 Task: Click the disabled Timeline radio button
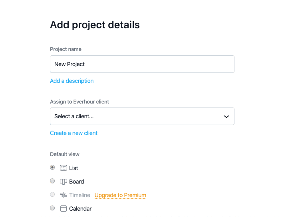pyautogui.click(x=52, y=195)
